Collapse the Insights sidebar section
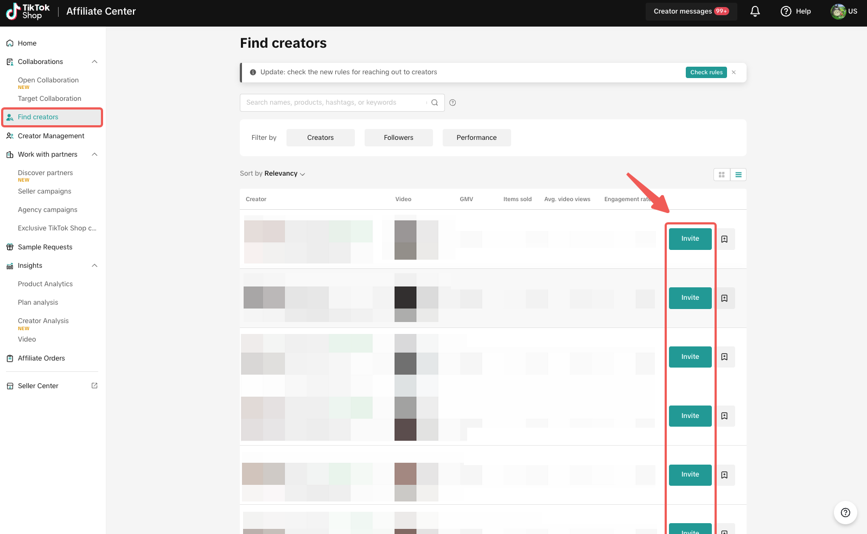This screenshot has height=534, width=867. 94,266
